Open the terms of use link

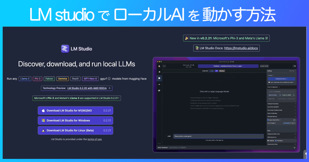coord(95,139)
